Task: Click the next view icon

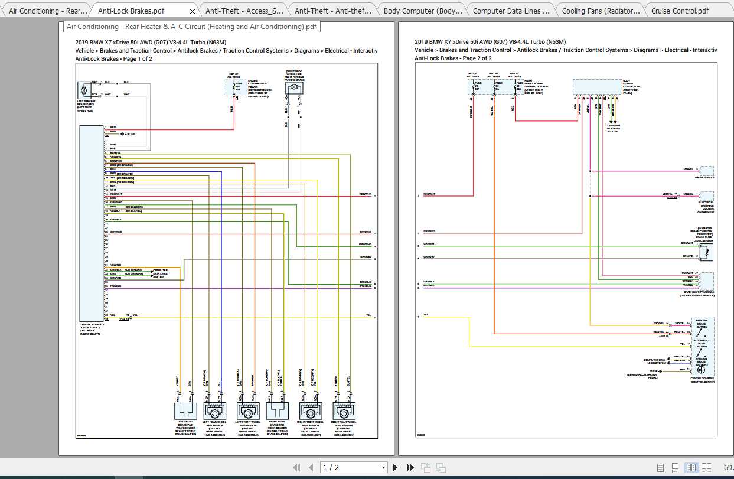Action: pyautogui.click(x=441, y=467)
